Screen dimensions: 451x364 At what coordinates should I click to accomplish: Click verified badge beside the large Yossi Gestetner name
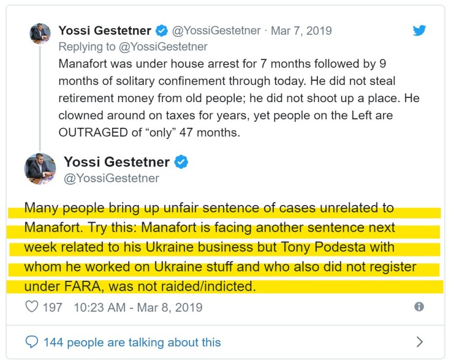point(182,162)
